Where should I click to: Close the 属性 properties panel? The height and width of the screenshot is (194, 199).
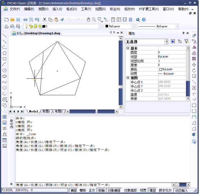[188, 33]
